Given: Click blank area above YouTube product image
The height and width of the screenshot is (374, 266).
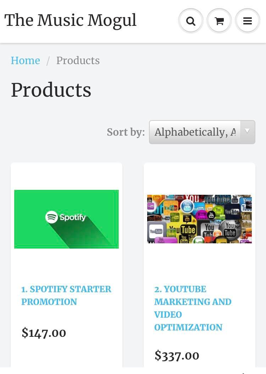Looking at the screenshot, I should 199,178.
